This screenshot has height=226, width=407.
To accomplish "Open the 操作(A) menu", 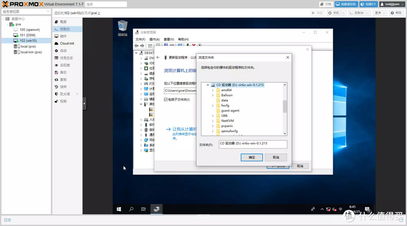I will click(x=154, y=39).
